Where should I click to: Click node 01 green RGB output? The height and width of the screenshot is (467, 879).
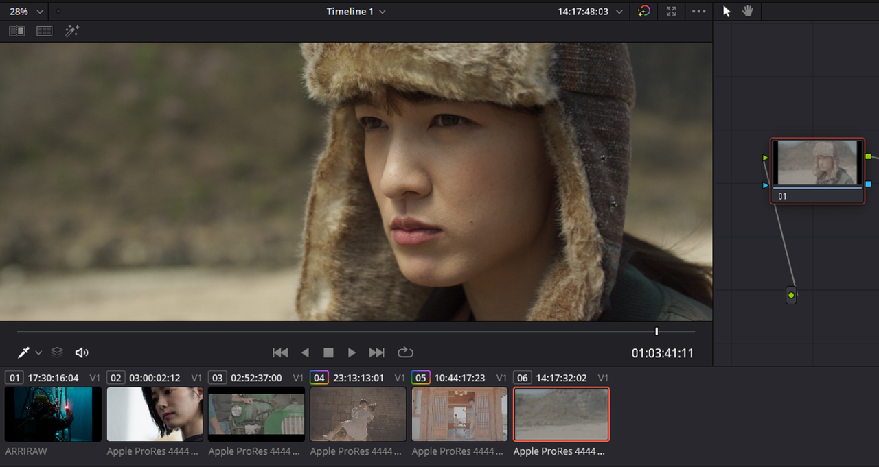(869, 157)
